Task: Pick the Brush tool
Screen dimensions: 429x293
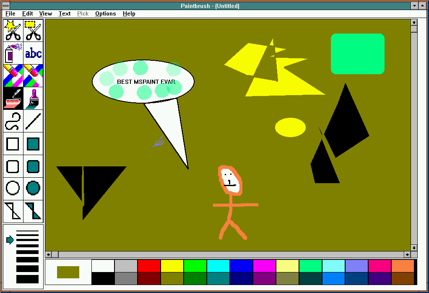Action: point(33,99)
